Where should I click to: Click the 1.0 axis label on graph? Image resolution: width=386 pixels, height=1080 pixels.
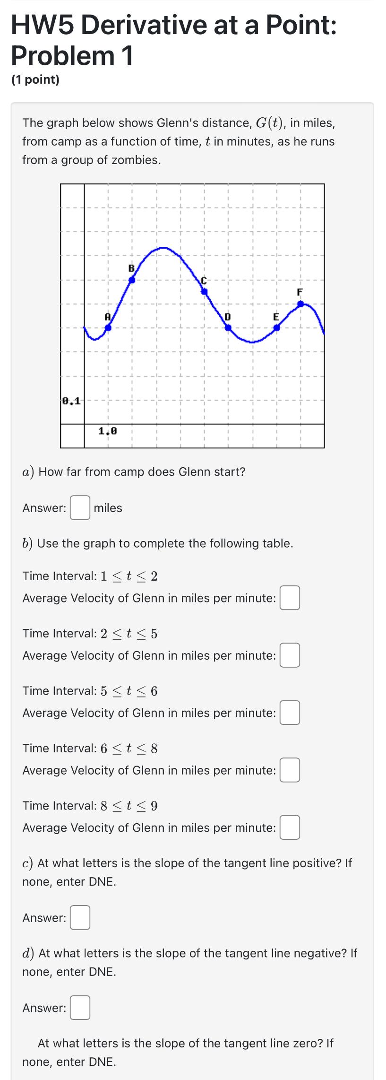[107, 431]
